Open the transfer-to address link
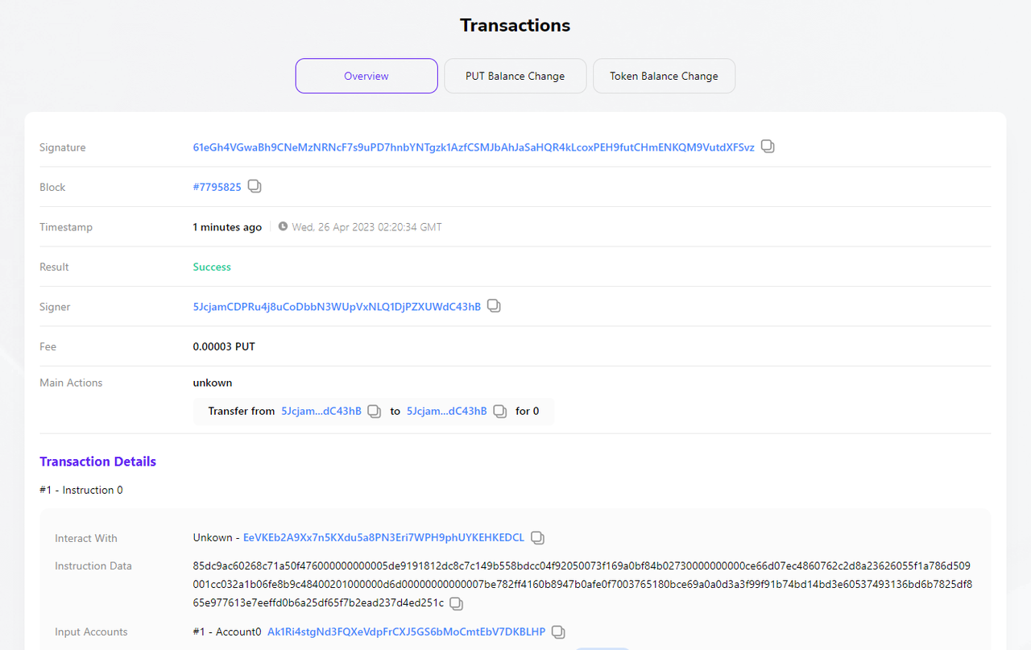This screenshot has height=650, width=1031. 446,412
